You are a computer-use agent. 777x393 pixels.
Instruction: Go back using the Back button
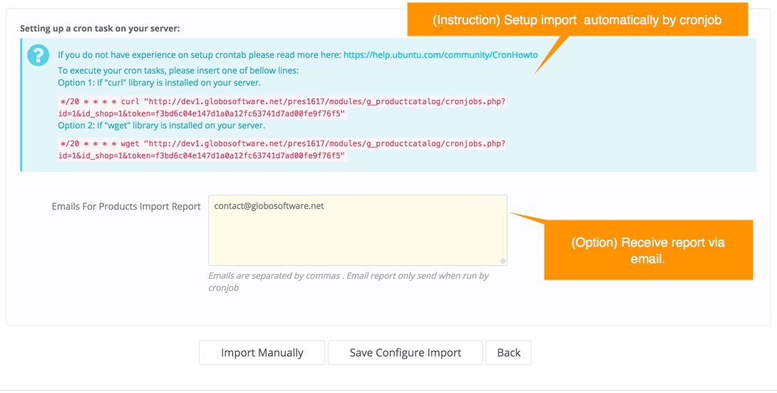pos(508,352)
